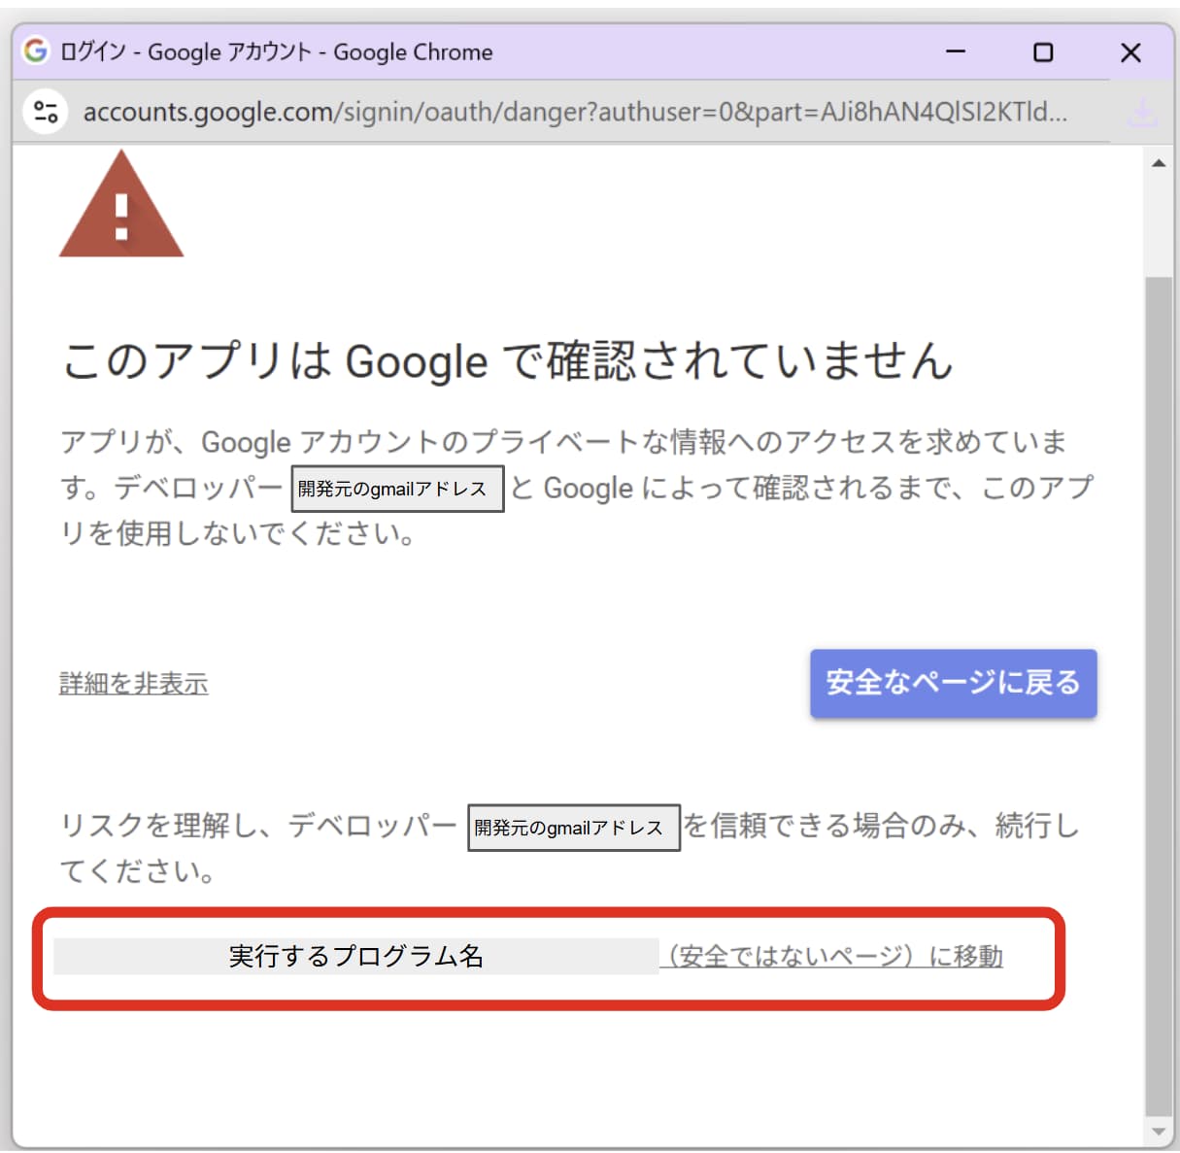Click the download icon beside the address bar
The image size is (1180, 1153).
click(1142, 112)
